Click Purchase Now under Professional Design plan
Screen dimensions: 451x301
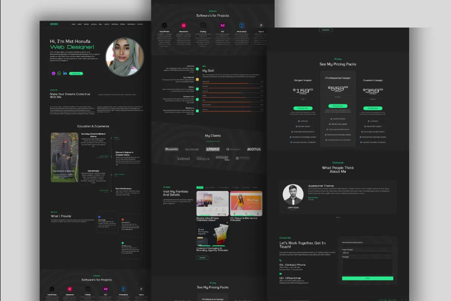point(337,106)
